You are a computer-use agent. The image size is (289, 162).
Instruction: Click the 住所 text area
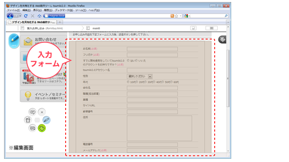[x=159, y=128]
